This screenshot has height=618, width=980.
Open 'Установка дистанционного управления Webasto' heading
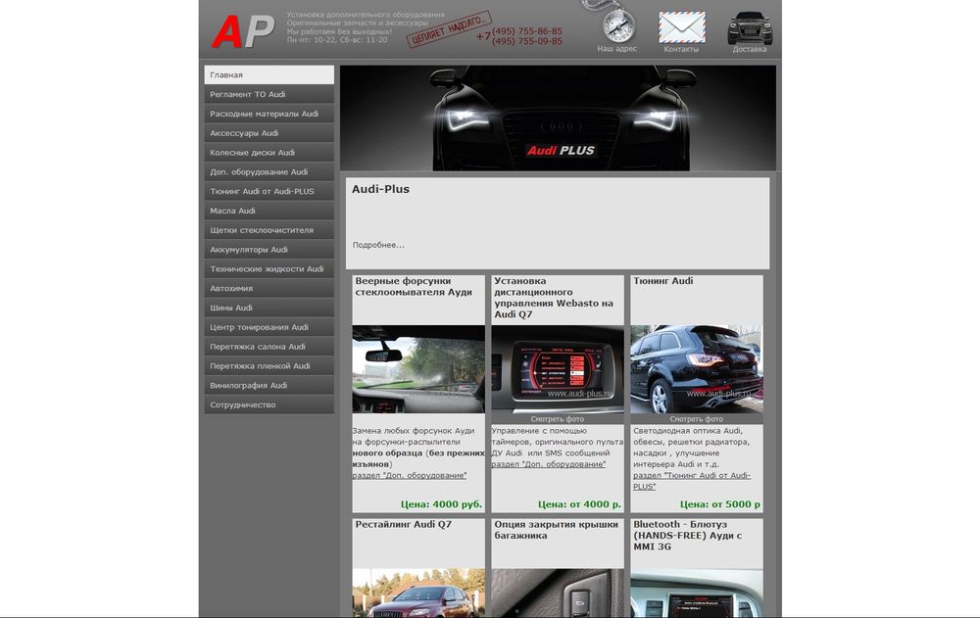[554, 298]
